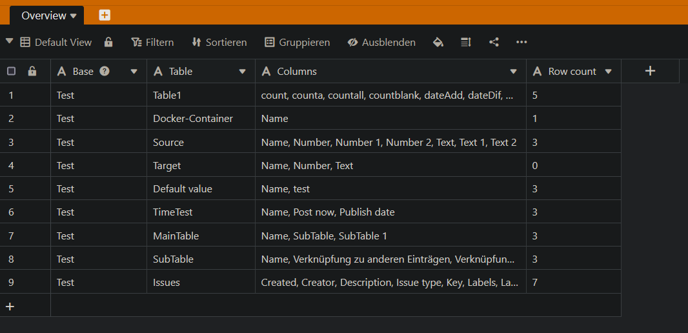Image resolution: width=688 pixels, height=333 pixels.
Task: Open the Row count column dropdown arrow
Action: (608, 72)
